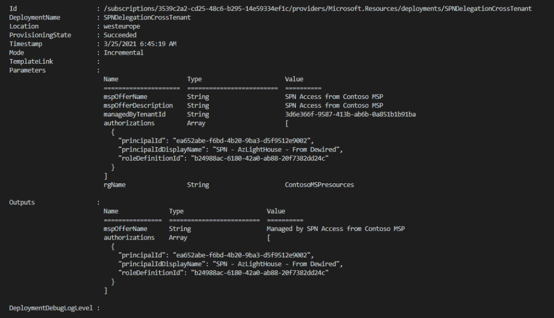Image resolution: width=554 pixels, height=318 pixels.
Task: Click the ContosoMSPresources value
Action: 319,185
